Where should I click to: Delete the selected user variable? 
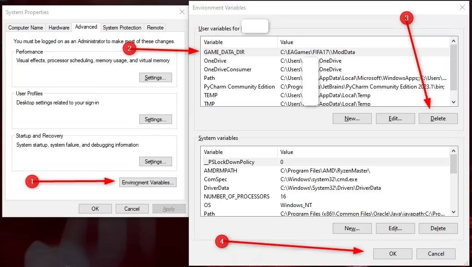[438, 119]
